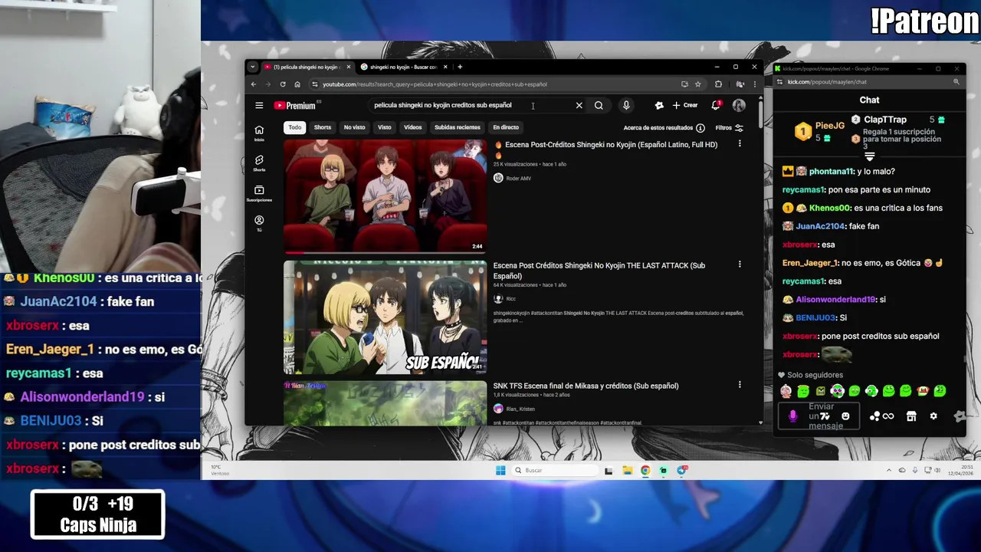This screenshot has height=552, width=981.
Task: Expand the Chrome tab search dropdown arrow
Action: point(253,67)
